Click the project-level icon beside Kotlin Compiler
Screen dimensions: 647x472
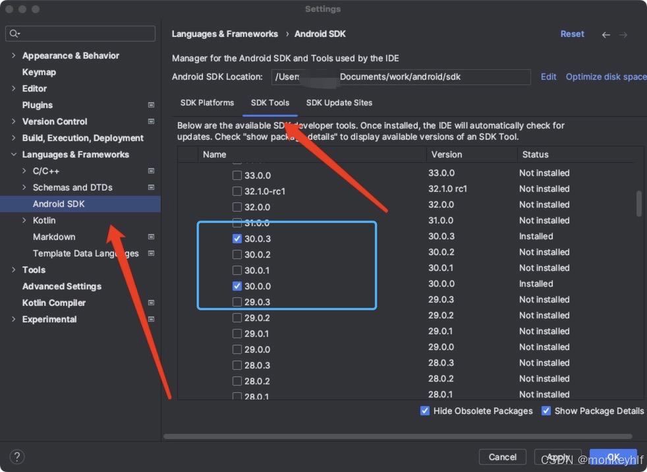[151, 303]
